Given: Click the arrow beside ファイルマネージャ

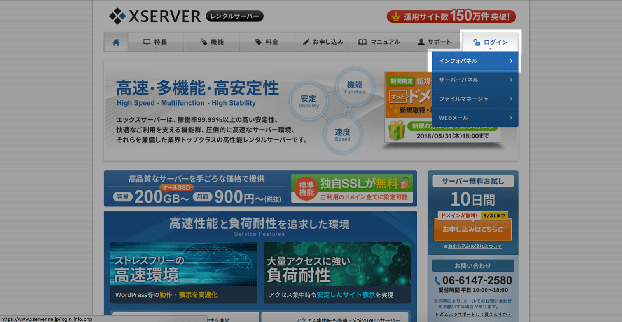Looking at the screenshot, I should 511,99.
